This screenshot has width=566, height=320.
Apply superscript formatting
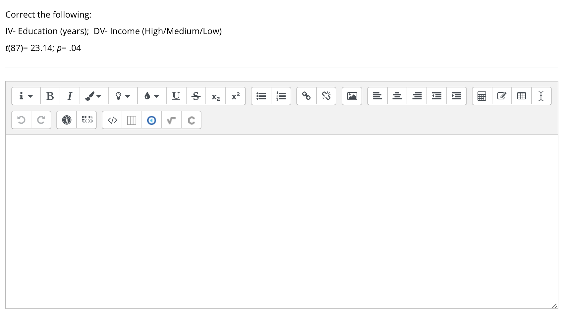click(x=236, y=96)
